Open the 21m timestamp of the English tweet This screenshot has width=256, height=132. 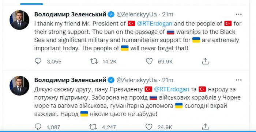pyautogui.click(x=167, y=15)
